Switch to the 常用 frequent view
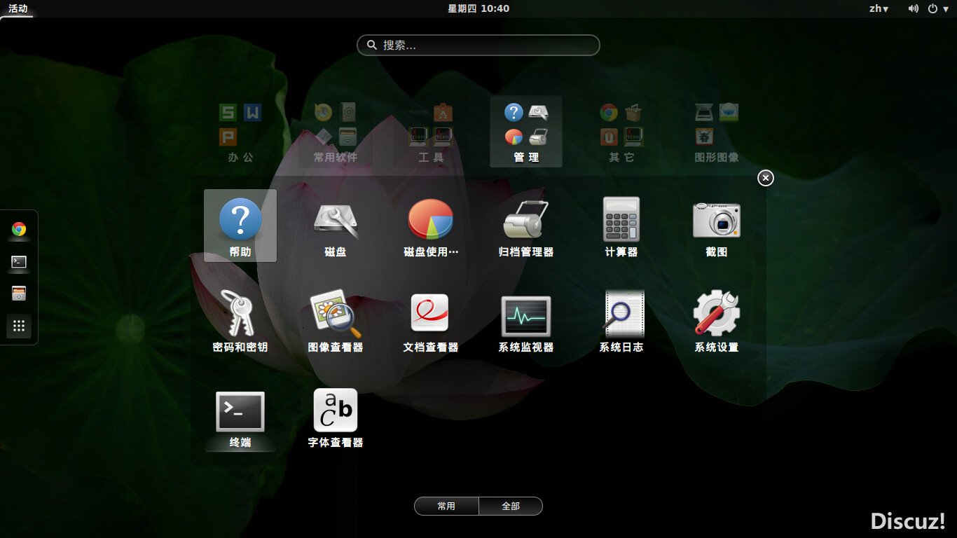This screenshot has width=957, height=538. coord(446,506)
